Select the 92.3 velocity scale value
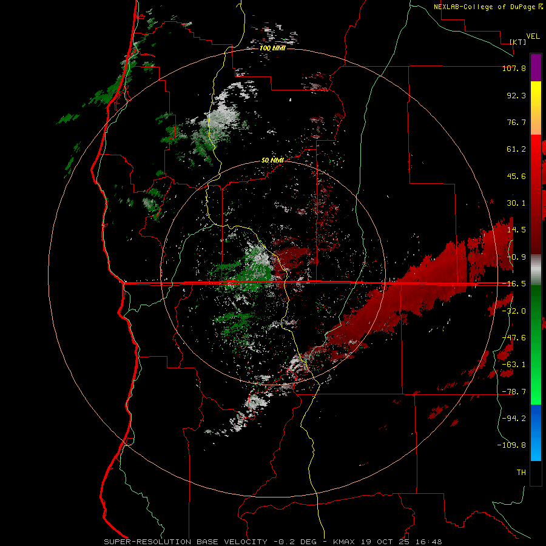 pos(516,95)
